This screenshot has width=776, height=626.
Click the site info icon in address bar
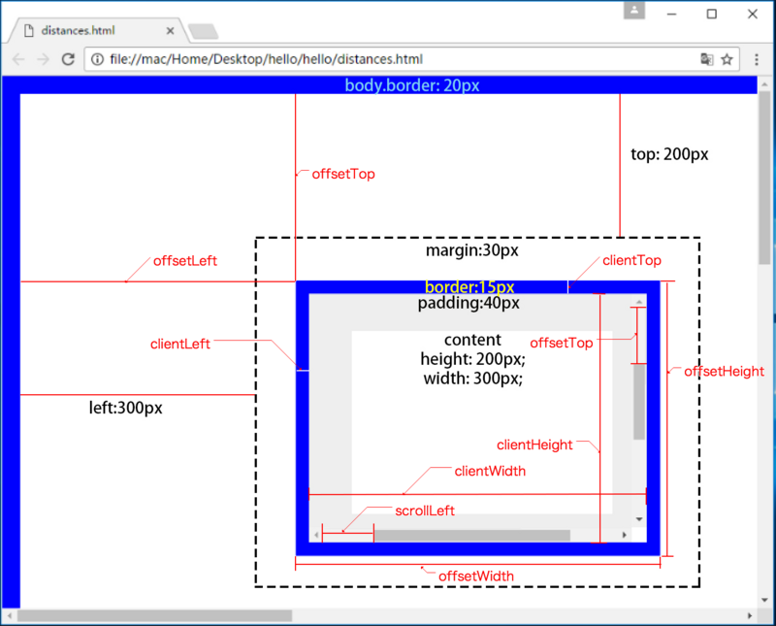[98, 59]
